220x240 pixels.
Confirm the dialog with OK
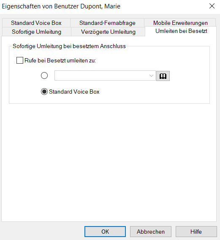tap(105, 232)
